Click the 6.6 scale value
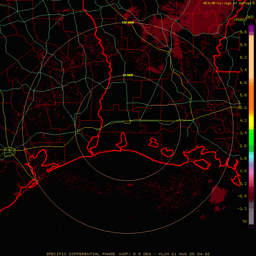This screenshot has width=256, height=256. (243, 82)
